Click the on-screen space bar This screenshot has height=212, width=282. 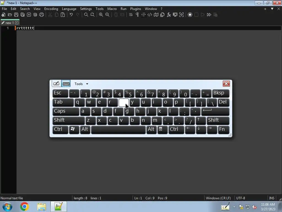pyautogui.click(x=118, y=130)
